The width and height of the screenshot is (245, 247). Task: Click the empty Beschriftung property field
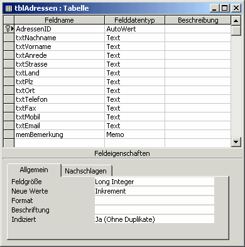155,210
